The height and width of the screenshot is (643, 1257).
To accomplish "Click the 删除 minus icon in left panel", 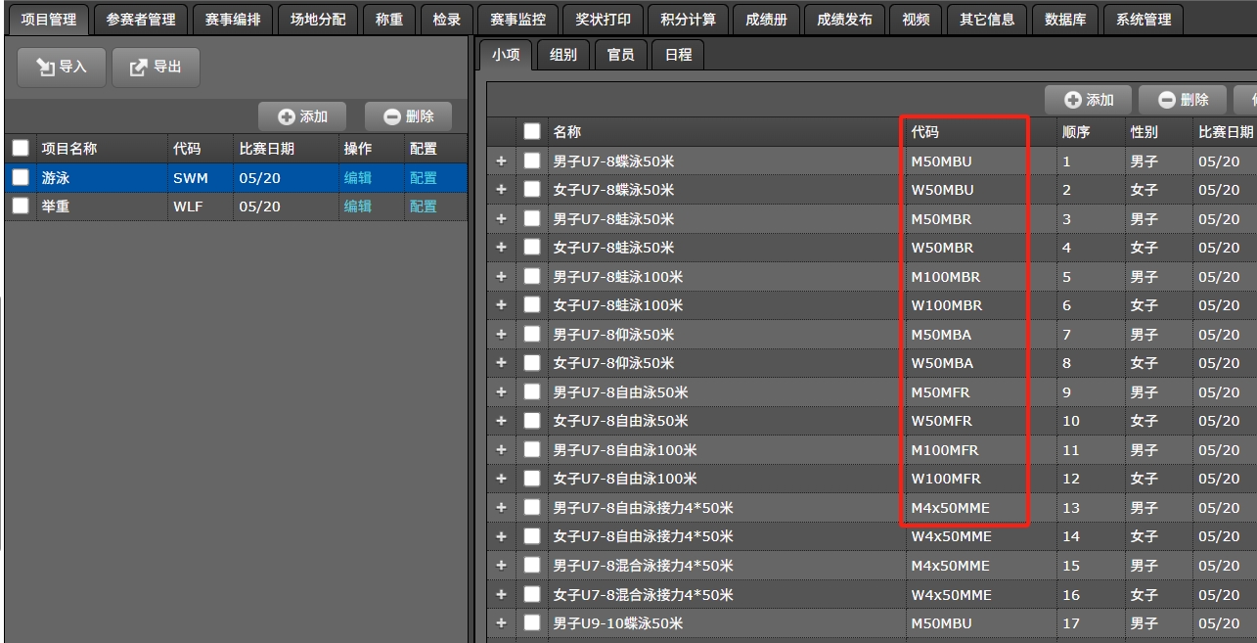I will tap(390, 115).
